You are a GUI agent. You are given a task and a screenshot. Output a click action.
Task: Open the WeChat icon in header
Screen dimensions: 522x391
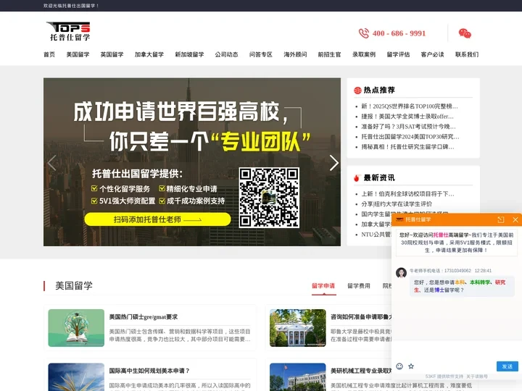coord(465,33)
